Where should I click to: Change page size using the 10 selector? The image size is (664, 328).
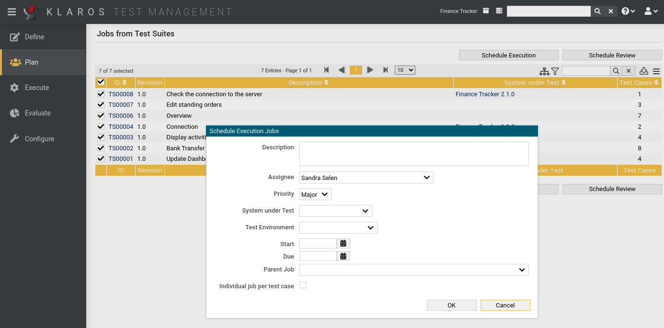click(404, 69)
